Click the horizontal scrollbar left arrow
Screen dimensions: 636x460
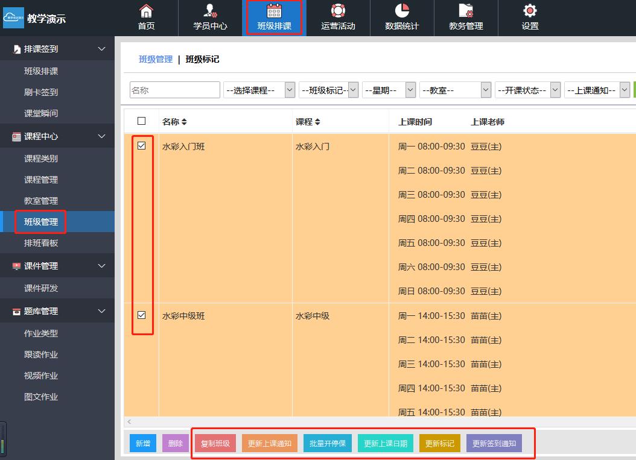tap(129, 422)
